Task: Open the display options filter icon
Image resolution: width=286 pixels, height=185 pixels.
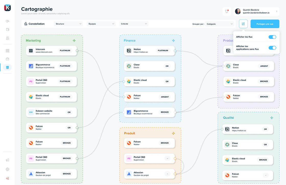Action: [243, 24]
